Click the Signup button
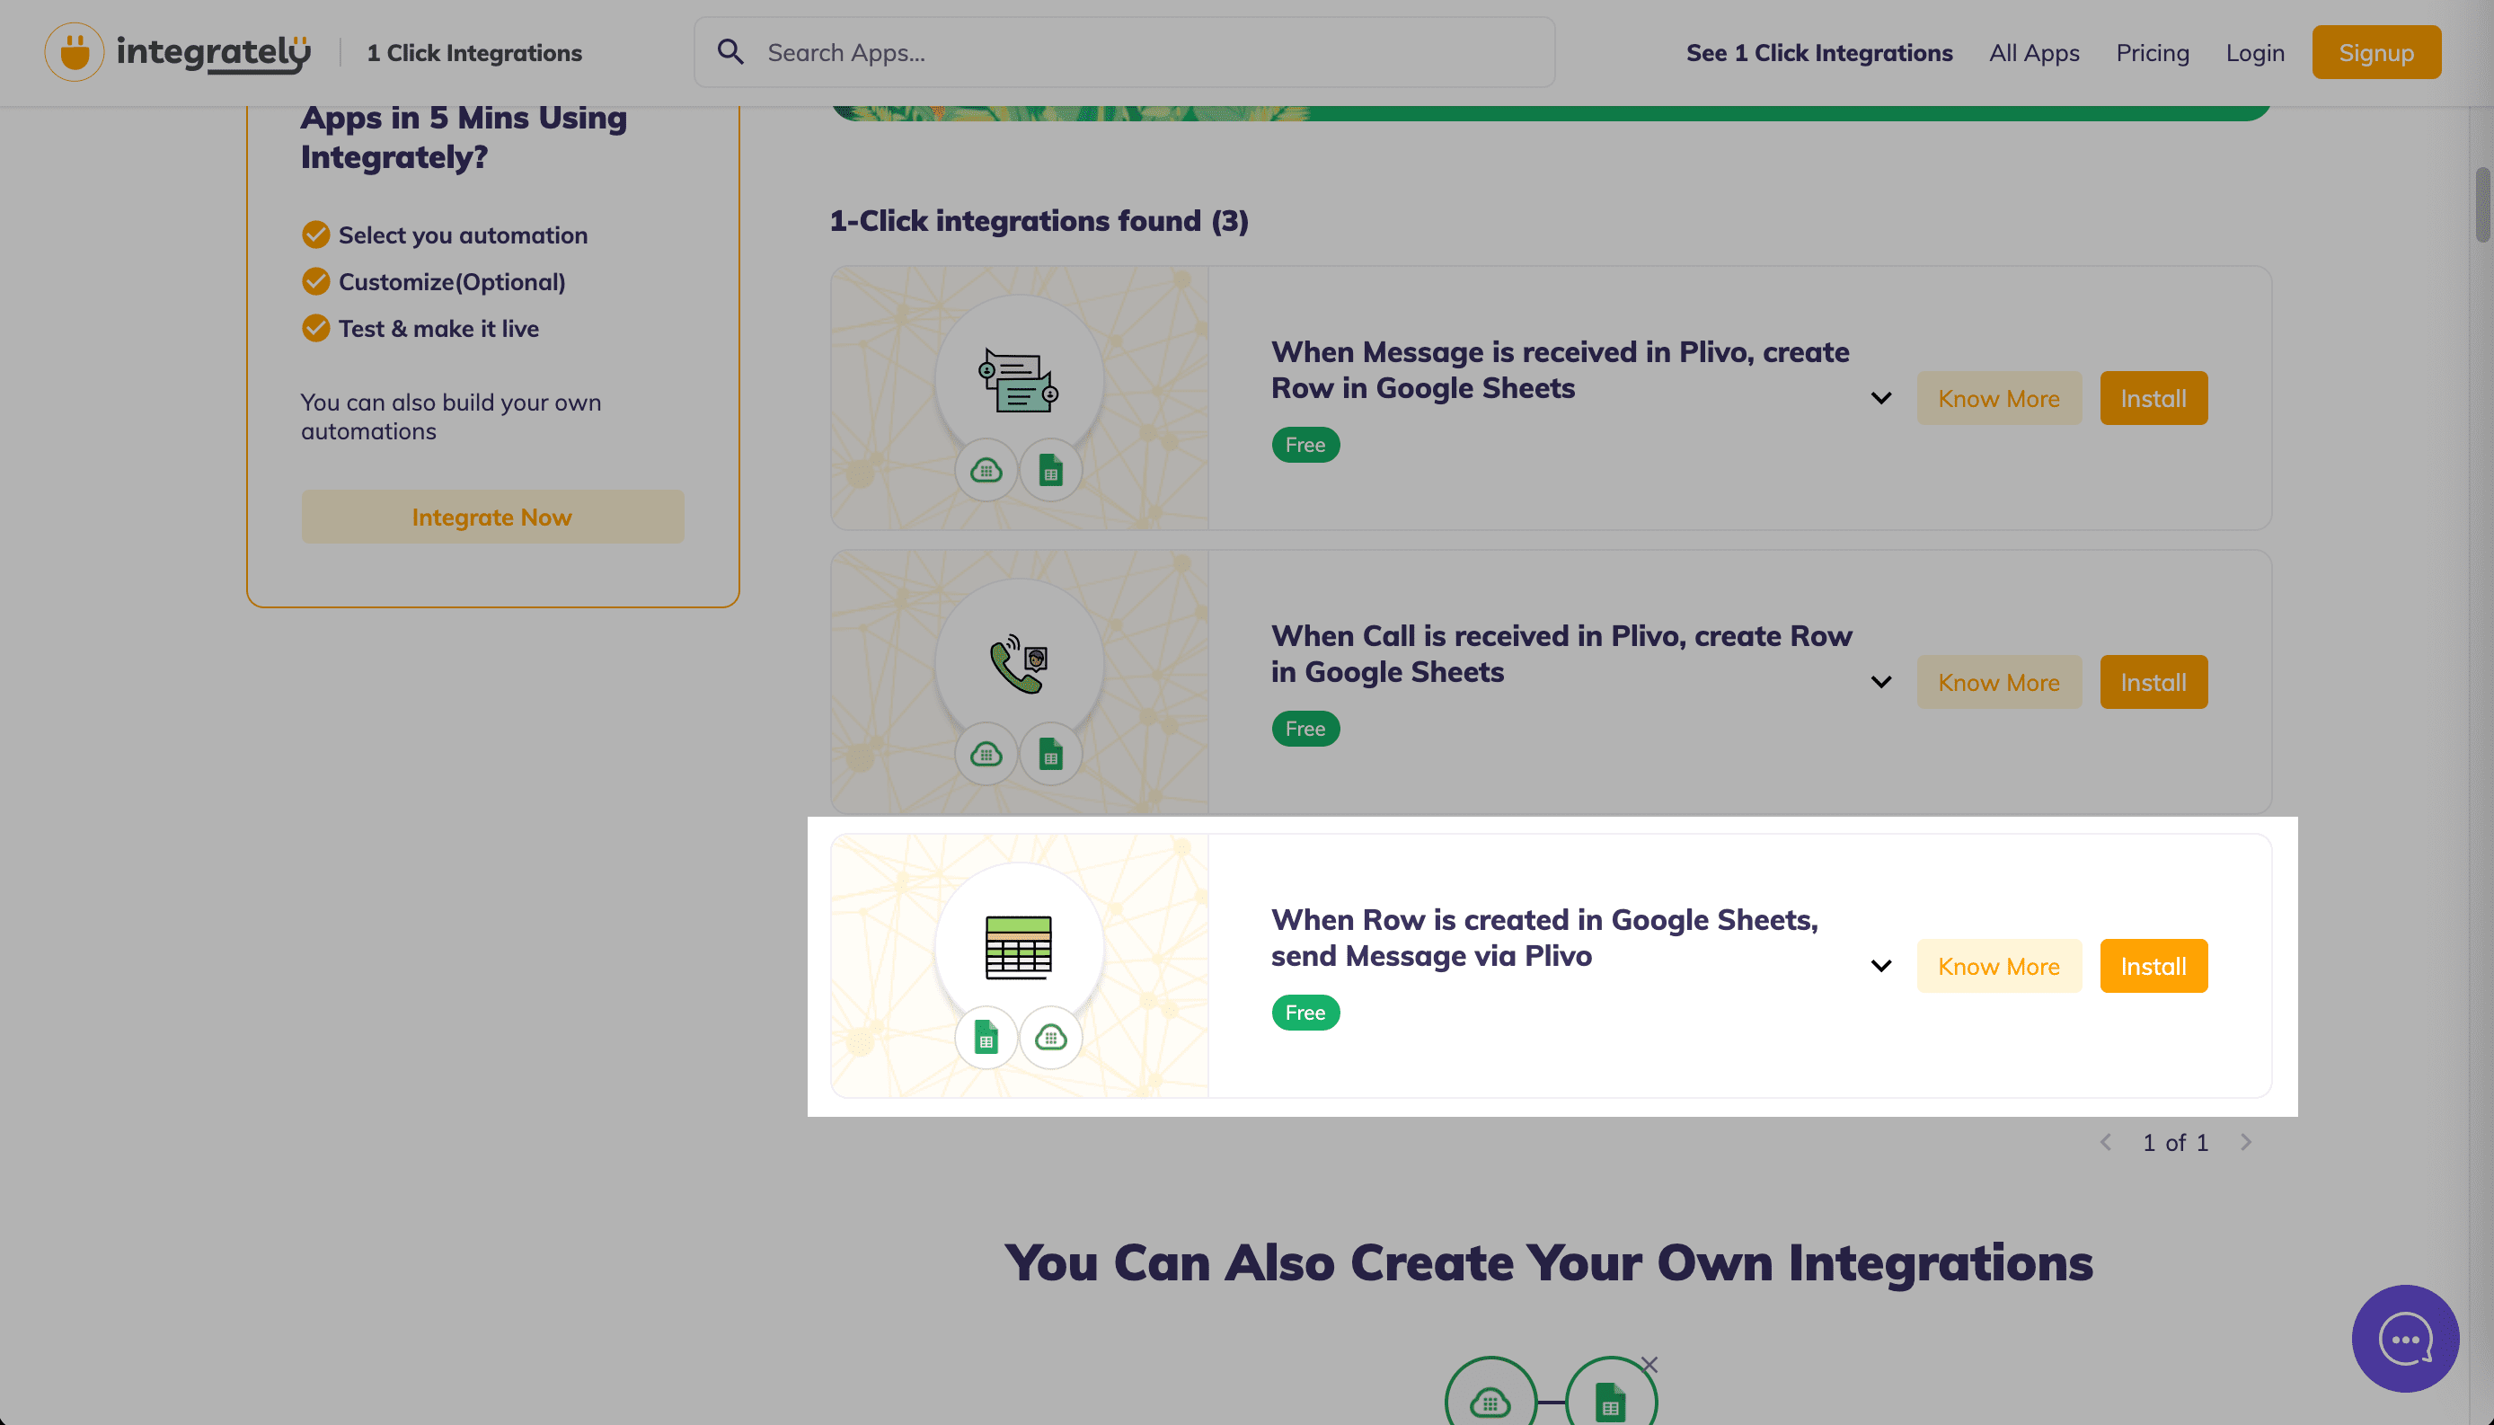 coord(2375,52)
